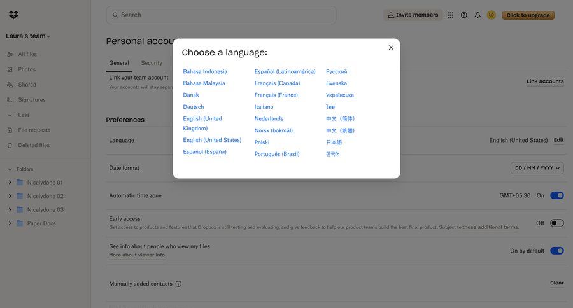Click the manually added contacts info icon
Viewport: 573px width, 308px height.
click(x=178, y=284)
